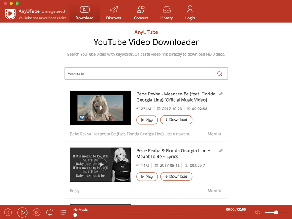Click the 00:02:47 duration
292x219 pixels.
point(195,165)
